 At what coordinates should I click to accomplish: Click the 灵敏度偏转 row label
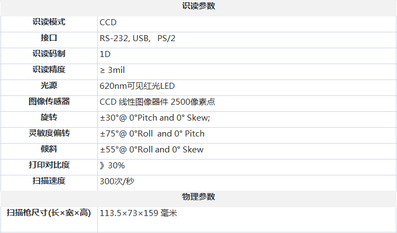click(x=49, y=134)
